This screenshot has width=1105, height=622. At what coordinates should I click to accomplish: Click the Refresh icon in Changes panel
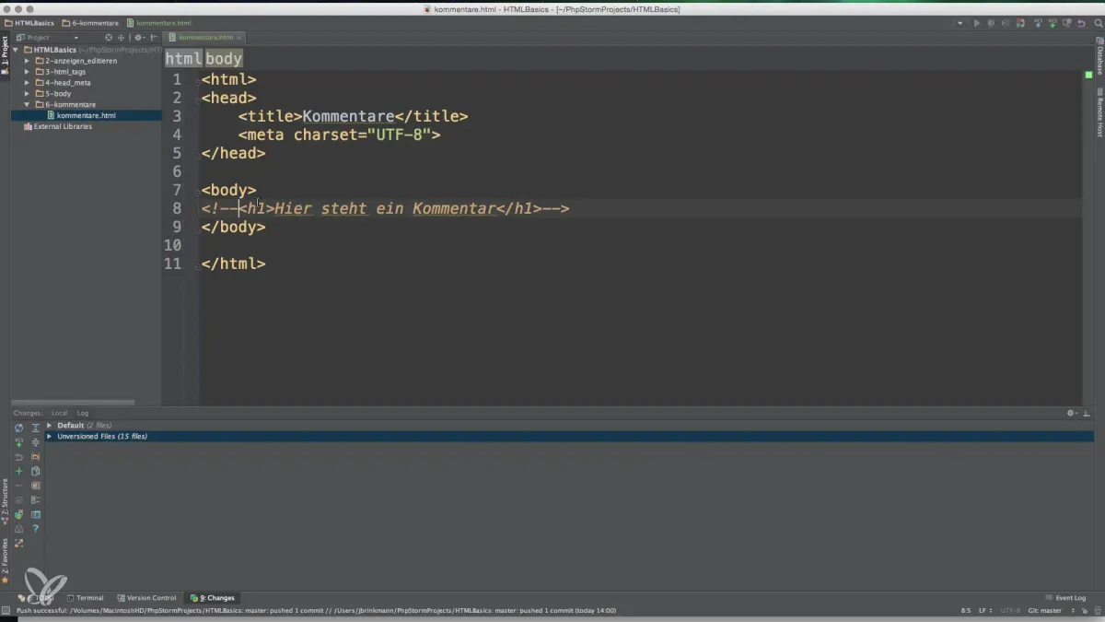pos(18,428)
